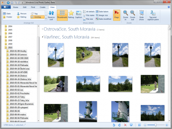Open the Edit ribbon tab
172x129 pixels.
tap(25, 7)
